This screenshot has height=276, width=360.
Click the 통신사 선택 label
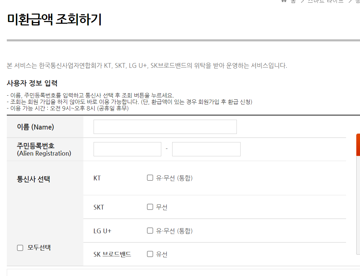pos(33,179)
